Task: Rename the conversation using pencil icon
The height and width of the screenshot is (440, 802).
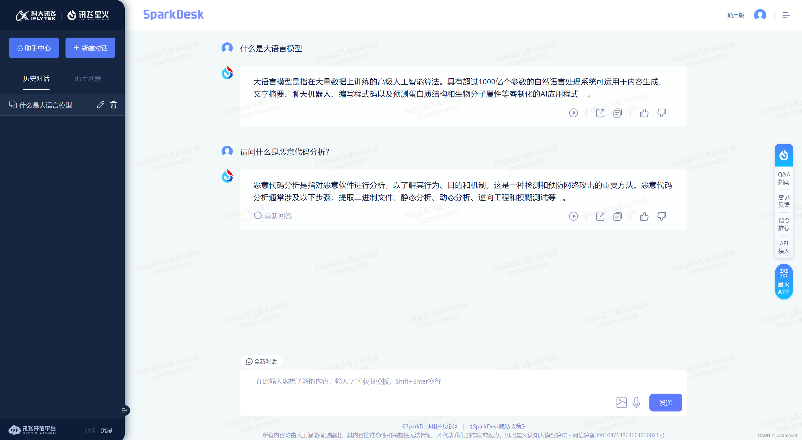Action: tap(100, 105)
